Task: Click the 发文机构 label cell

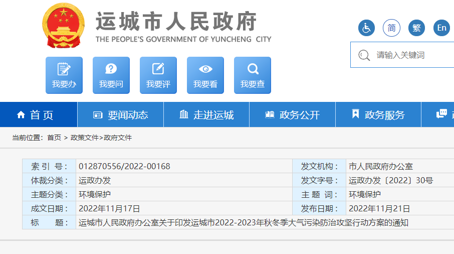Action: coord(319,167)
